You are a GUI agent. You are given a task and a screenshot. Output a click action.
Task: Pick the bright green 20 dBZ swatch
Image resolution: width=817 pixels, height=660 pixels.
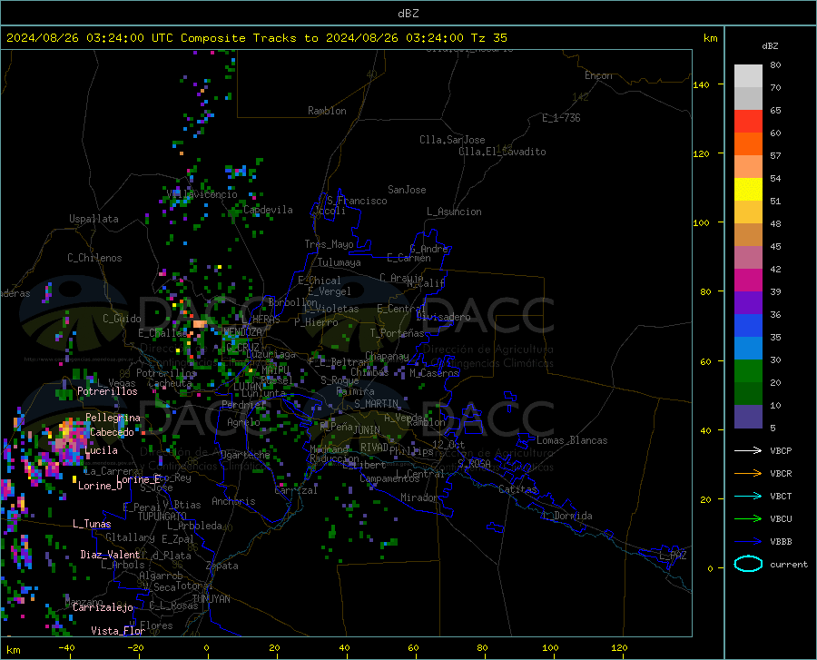click(x=748, y=371)
